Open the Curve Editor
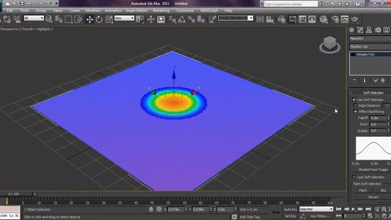The image size is (391, 220). click(302, 19)
